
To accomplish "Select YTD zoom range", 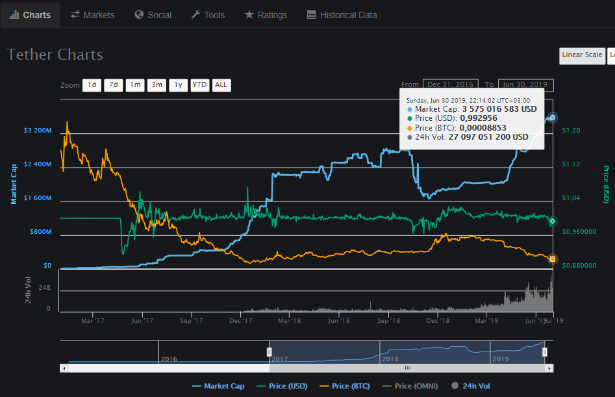I will tap(199, 85).
